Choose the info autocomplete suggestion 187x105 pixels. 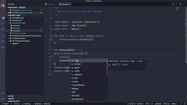(88, 71)
